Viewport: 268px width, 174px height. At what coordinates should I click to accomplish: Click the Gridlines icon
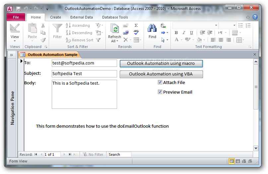tap(239, 40)
